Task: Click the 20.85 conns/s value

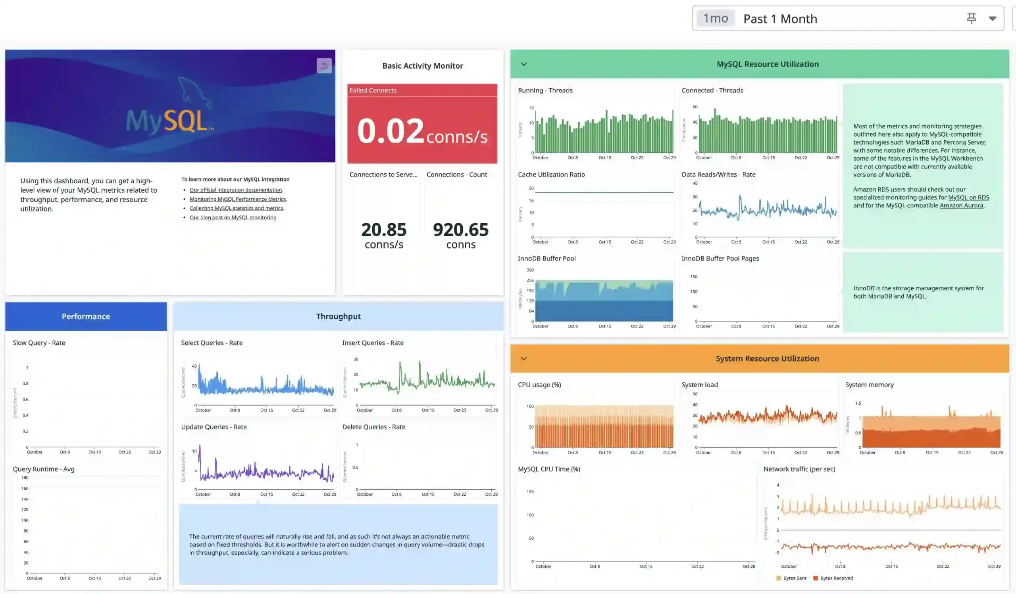Action: click(384, 235)
